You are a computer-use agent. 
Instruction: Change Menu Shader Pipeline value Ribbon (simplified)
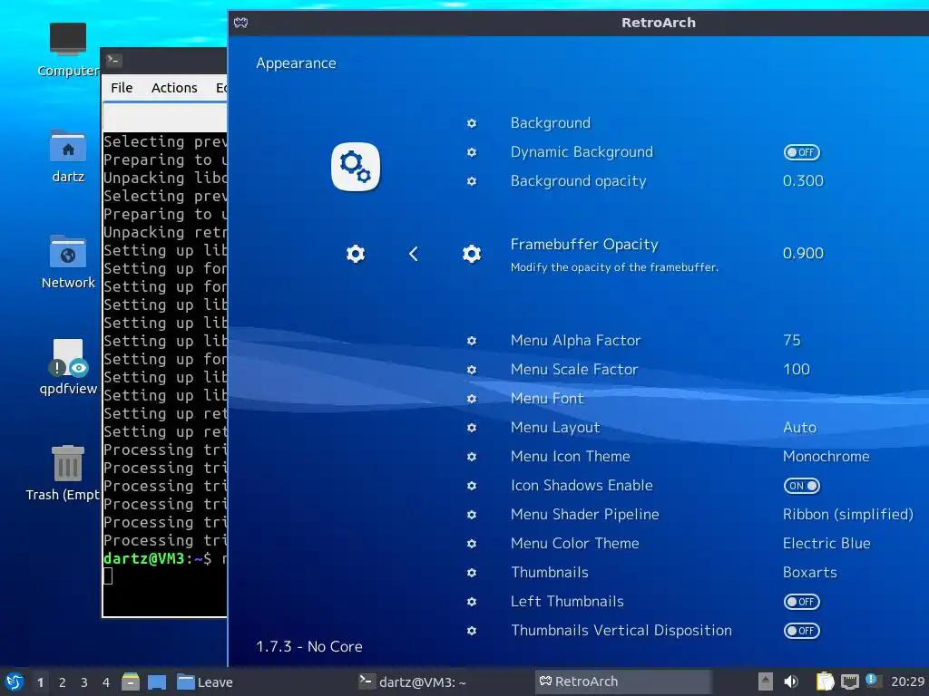[x=848, y=515]
